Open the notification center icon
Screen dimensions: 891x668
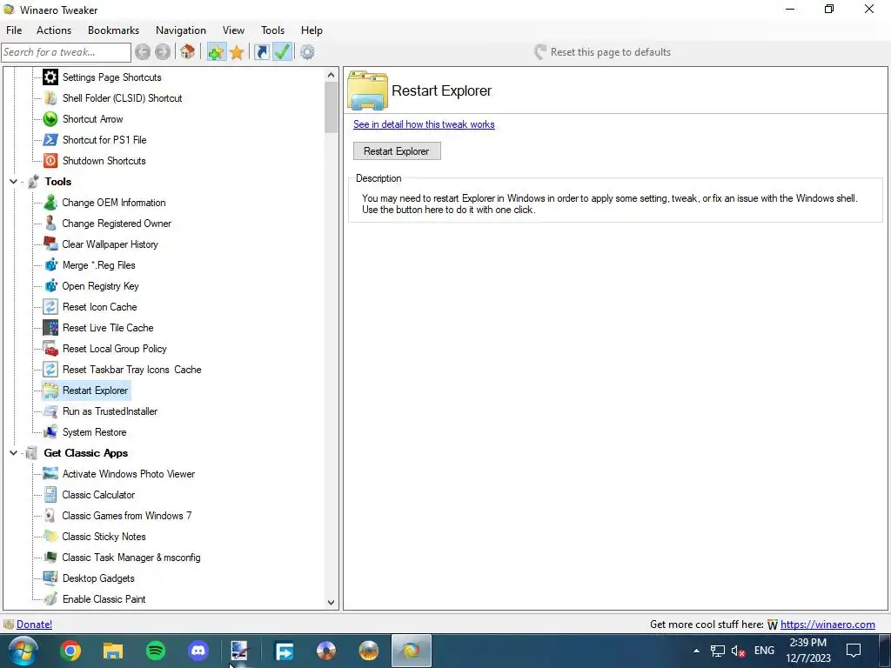pos(854,651)
